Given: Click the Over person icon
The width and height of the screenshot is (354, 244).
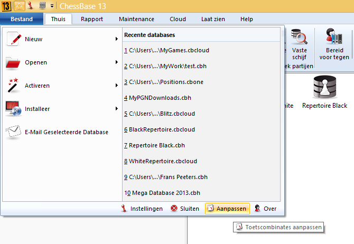Looking at the screenshot, I should click(x=257, y=208).
